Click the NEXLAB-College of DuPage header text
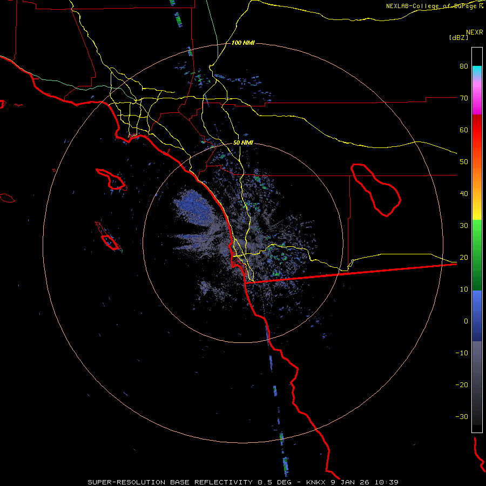The height and width of the screenshot is (486, 486). (x=435, y=6)
